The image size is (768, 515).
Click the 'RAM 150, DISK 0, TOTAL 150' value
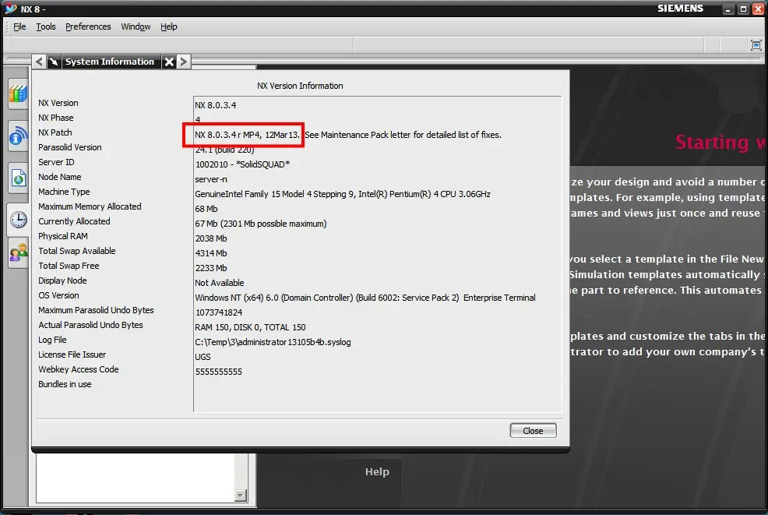tap(250, 327)
